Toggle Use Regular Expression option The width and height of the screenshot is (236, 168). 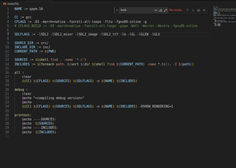(x=166, y=10)
